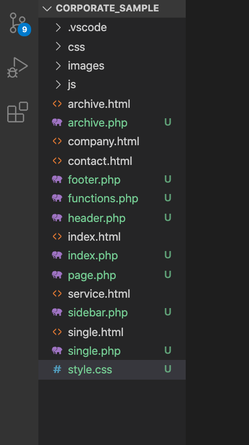Expand the css folder
This screenshot has height=445, width=249.
[x=112, y=47]
